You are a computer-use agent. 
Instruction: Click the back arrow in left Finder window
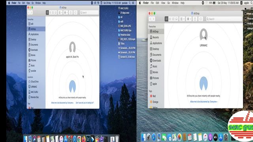(x=29, y=13)
